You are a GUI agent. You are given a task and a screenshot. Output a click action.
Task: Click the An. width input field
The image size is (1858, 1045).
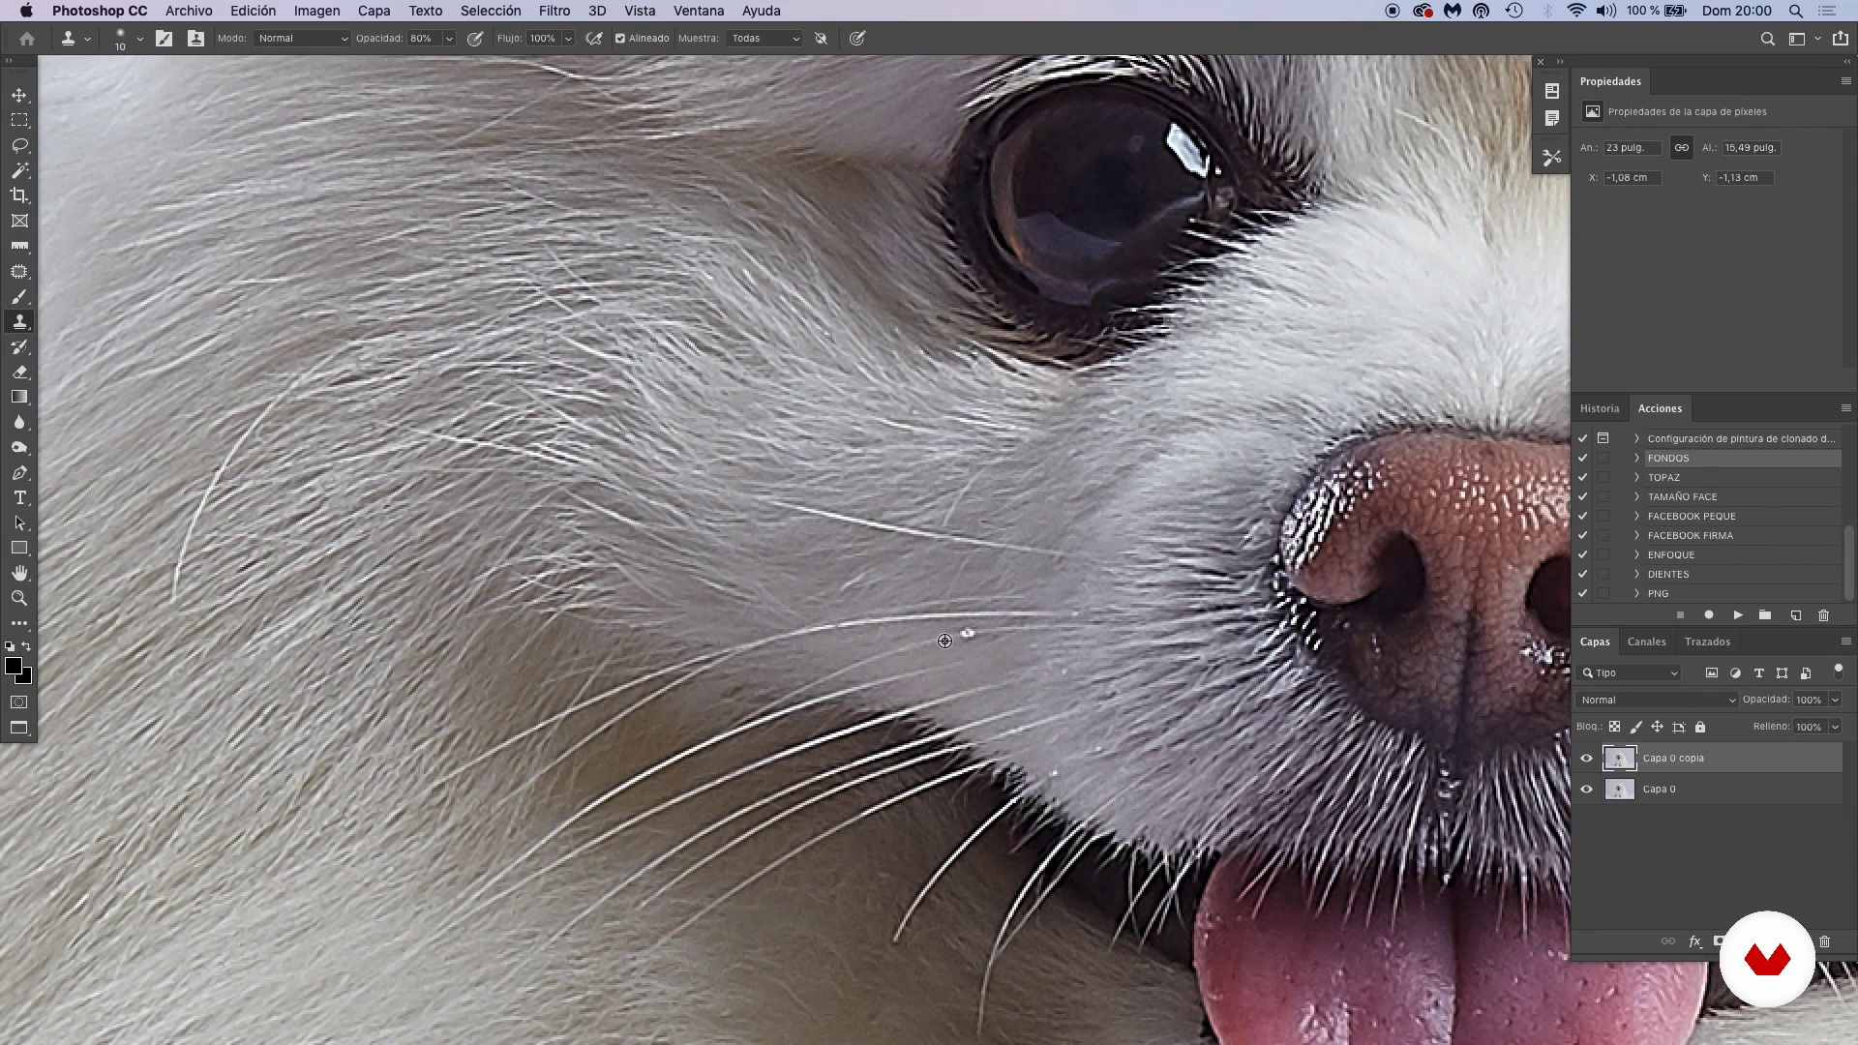pos(1632,148)
